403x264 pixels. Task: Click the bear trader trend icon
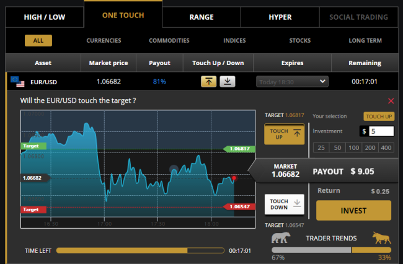[280, 237]
